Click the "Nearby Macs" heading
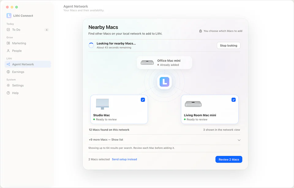This screenshot has height=188, width=294. (x=103, y=27)
